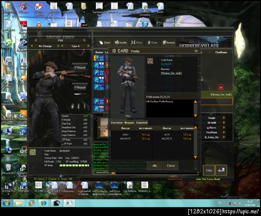This screenshot has width=261, height=216.
Task: Click the lower weapon Repair button
Action: coord(80,88)
